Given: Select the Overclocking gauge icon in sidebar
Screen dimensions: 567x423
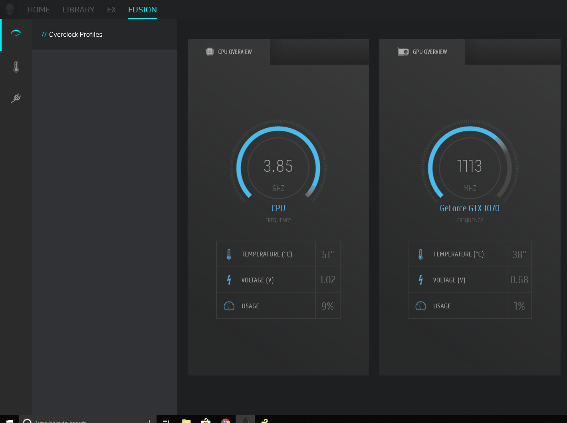Looking at the screenshot, I should click(x=16, y=34).
